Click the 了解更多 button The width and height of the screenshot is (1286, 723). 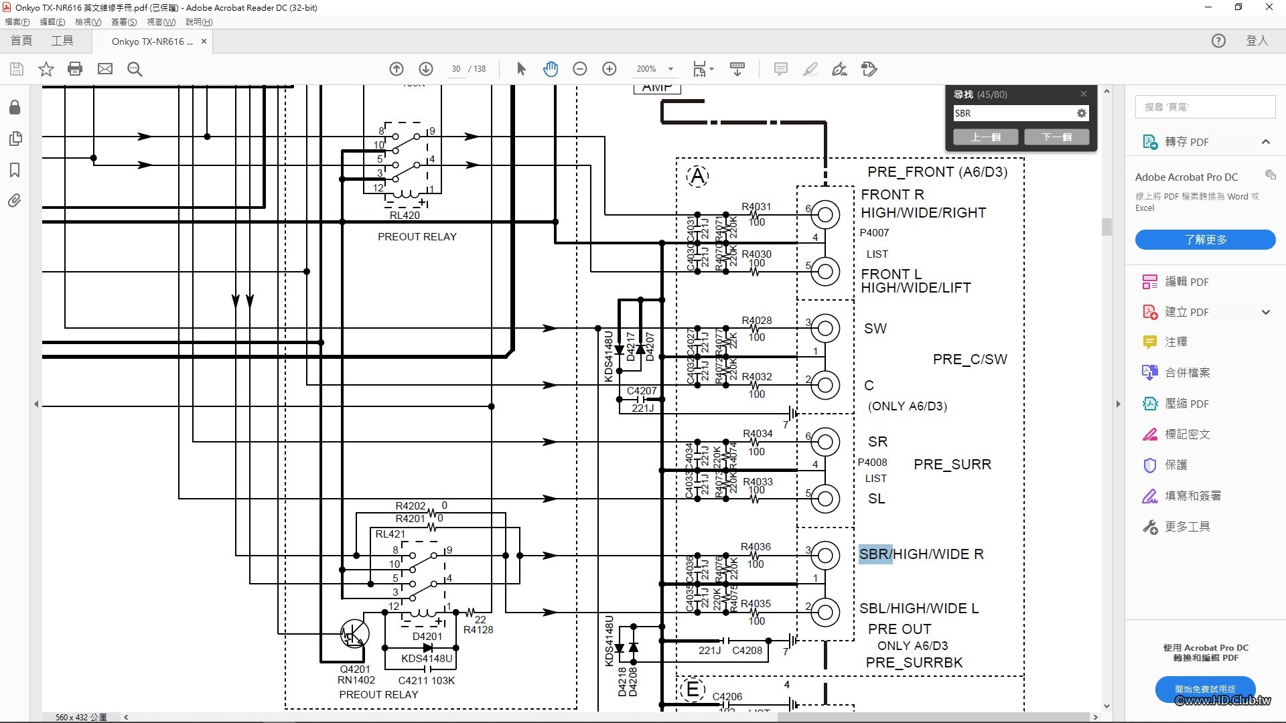pyautogui.click(x=1204, y=240)
